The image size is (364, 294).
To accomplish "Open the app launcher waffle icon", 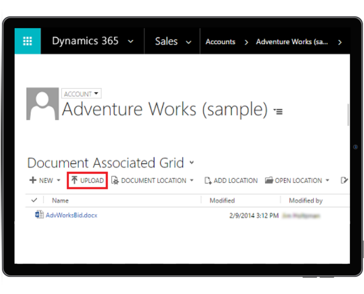I will (27, 41).
